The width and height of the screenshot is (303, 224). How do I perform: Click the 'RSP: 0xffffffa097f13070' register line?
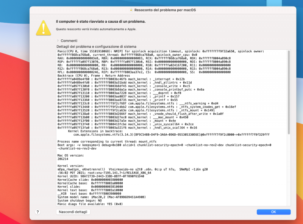click(144, 62)
